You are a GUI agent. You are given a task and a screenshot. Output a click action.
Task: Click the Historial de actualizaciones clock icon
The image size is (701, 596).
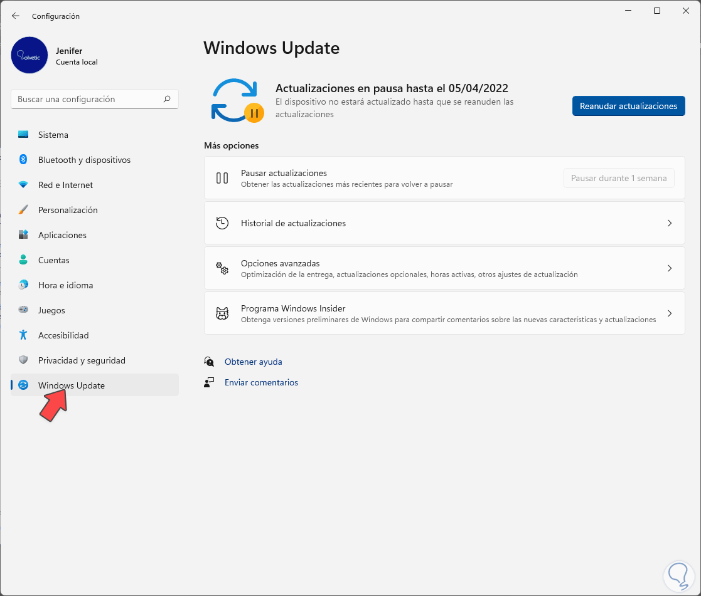[222, 223]
